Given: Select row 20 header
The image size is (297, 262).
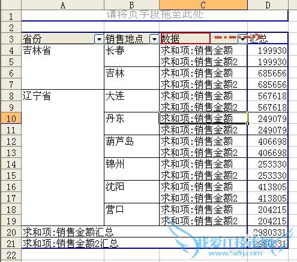Looking at the screenshot, I should coord(11,232).
